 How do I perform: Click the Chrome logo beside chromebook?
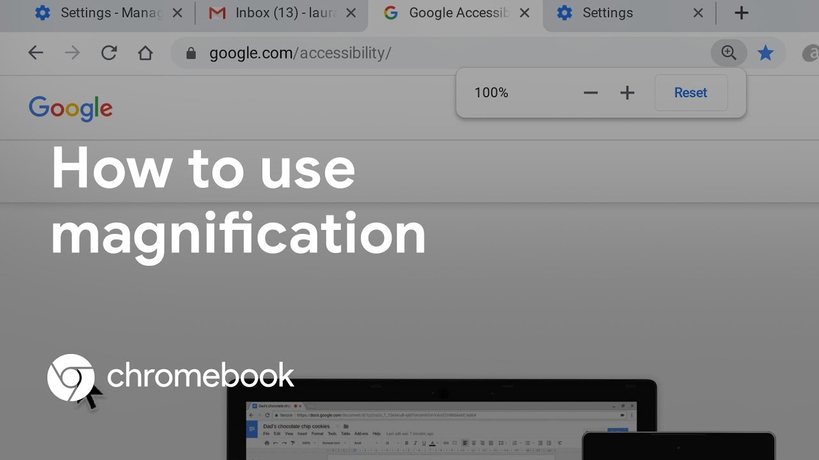[71, 378]
